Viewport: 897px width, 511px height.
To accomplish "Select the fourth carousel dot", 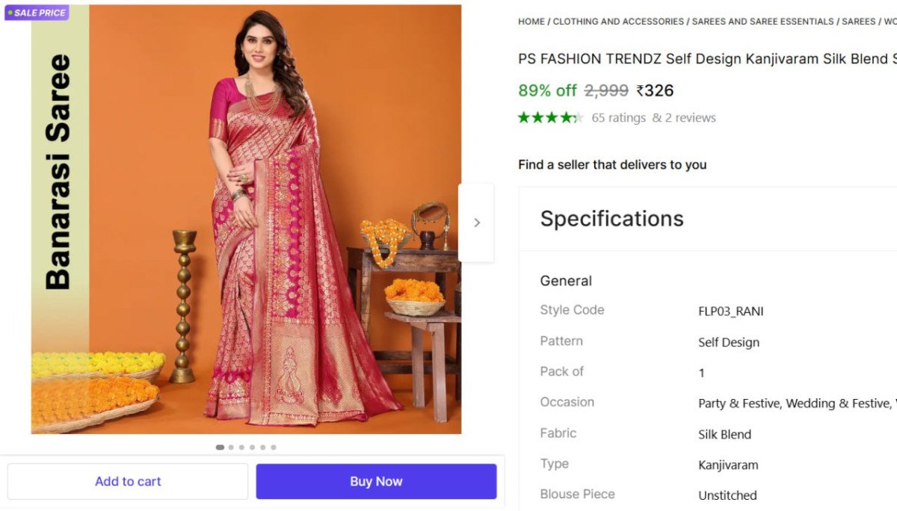I will coord(252,447).
